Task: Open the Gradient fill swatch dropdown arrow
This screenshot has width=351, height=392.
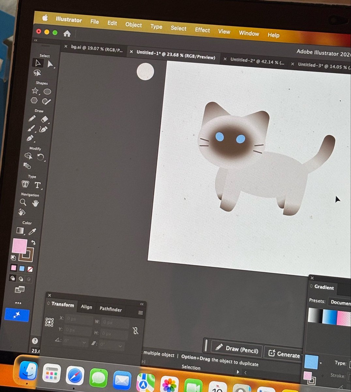Action: coord(321,363)
